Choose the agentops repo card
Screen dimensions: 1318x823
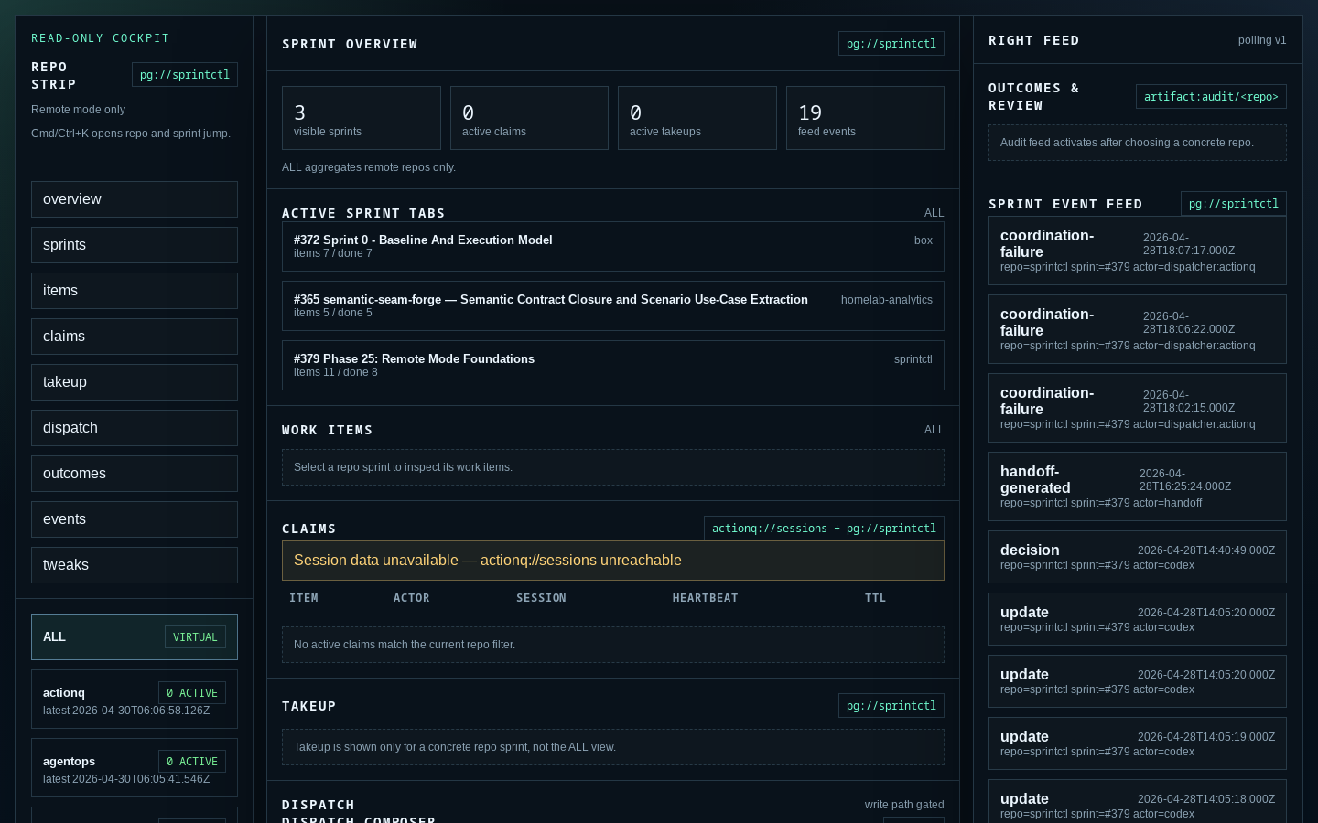tap(135, 768)
